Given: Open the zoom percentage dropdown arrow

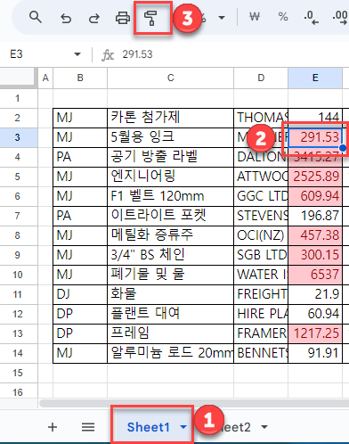Looking at the screenshot, I should pyautogui.click(x=222, y=18).
